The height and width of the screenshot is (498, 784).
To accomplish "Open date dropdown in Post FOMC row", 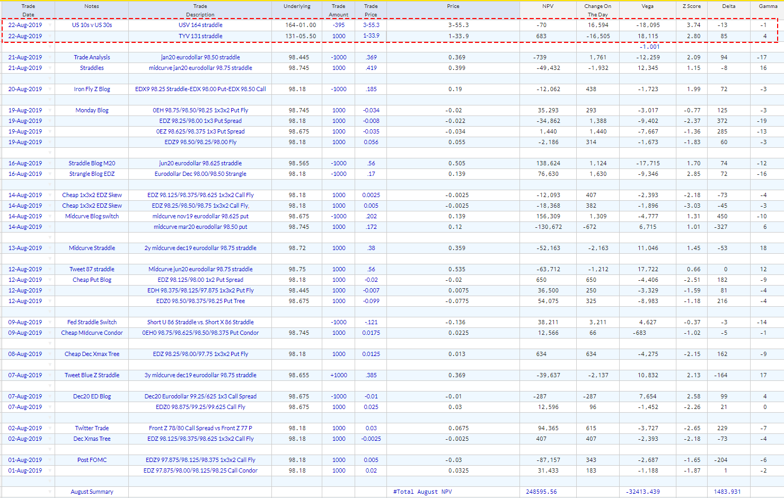I will pyautogui.click(x=50, y=460).
